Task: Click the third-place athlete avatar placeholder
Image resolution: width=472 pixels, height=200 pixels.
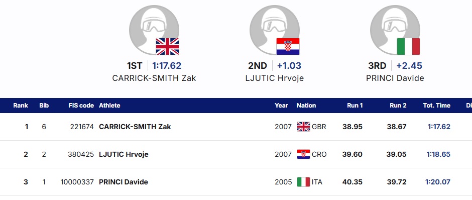Action: pyautogui.click(x=395, y=30)
